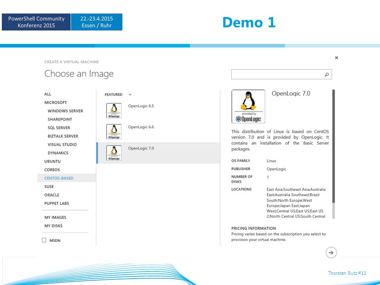Image resolution: width=380 pixels, height=285 pixels.
Task: Click the LOCATIONS label
Action: click(x=241, y=189)
